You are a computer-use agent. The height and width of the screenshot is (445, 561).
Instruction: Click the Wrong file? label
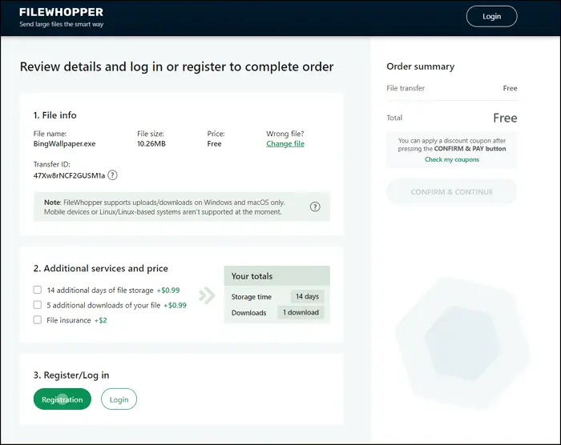point(285,134)
